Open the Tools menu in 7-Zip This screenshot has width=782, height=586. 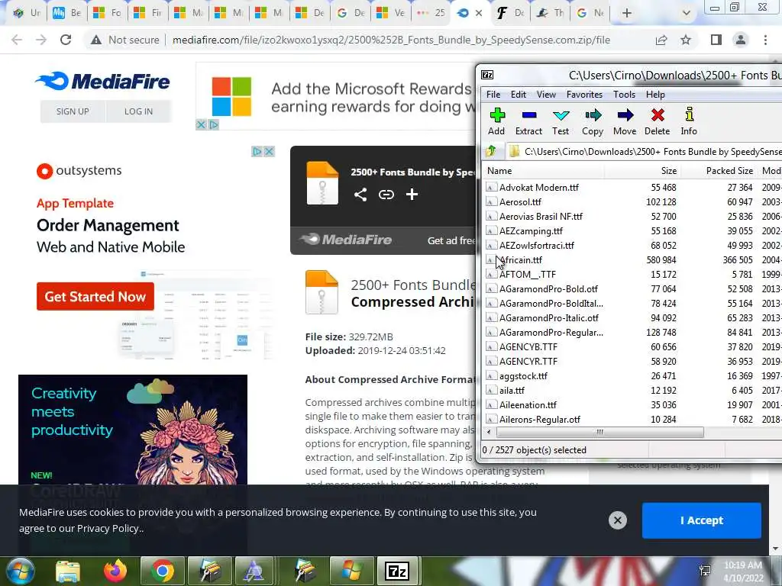coord(624,94)
